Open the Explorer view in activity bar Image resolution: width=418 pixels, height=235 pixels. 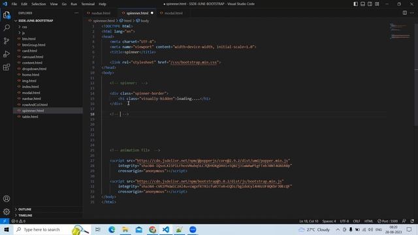[x=7, y=15]
